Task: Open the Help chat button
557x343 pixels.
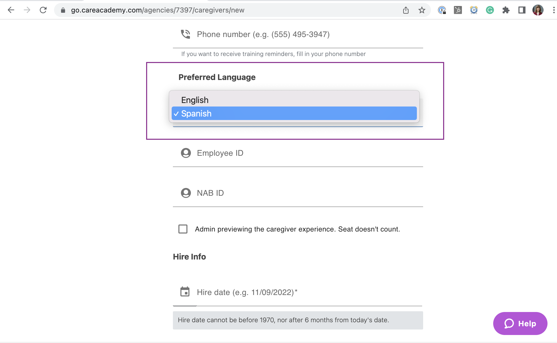Action: coord(520,323)
